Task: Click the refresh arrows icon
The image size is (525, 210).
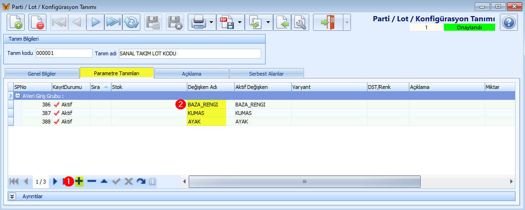Action: click(131, 22)
